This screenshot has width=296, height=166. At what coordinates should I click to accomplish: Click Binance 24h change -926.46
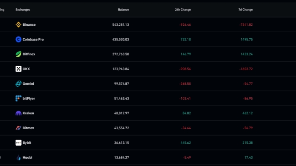[x=185, y=24]
